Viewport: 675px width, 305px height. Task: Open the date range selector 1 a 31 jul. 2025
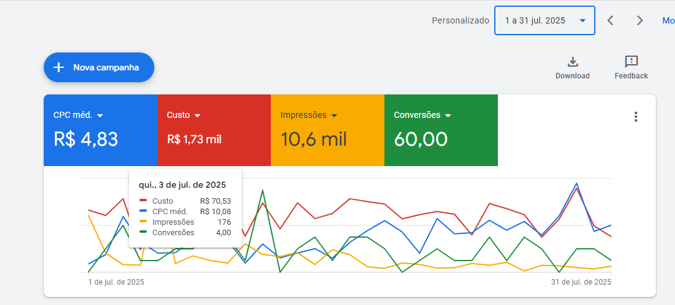[x=544, y=20]
